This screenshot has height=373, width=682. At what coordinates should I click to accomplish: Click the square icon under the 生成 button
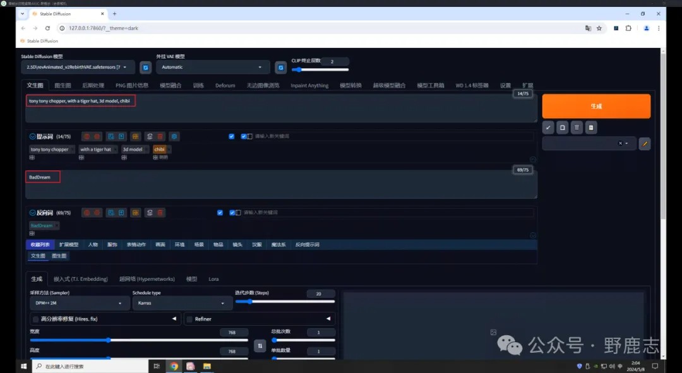coord(563,127)
